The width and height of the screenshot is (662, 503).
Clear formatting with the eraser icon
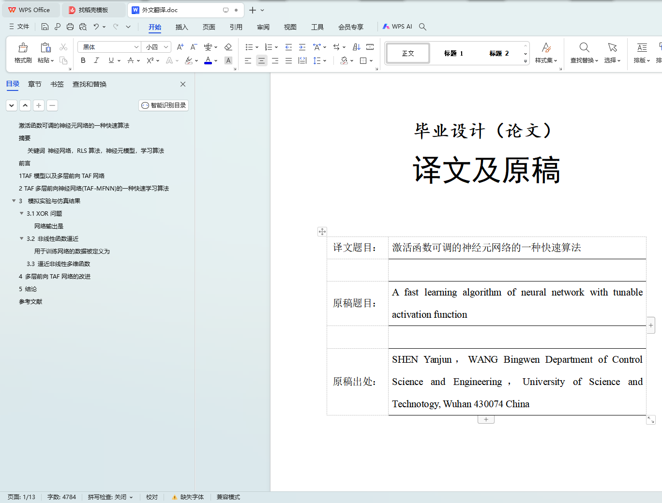coord(228,47)
